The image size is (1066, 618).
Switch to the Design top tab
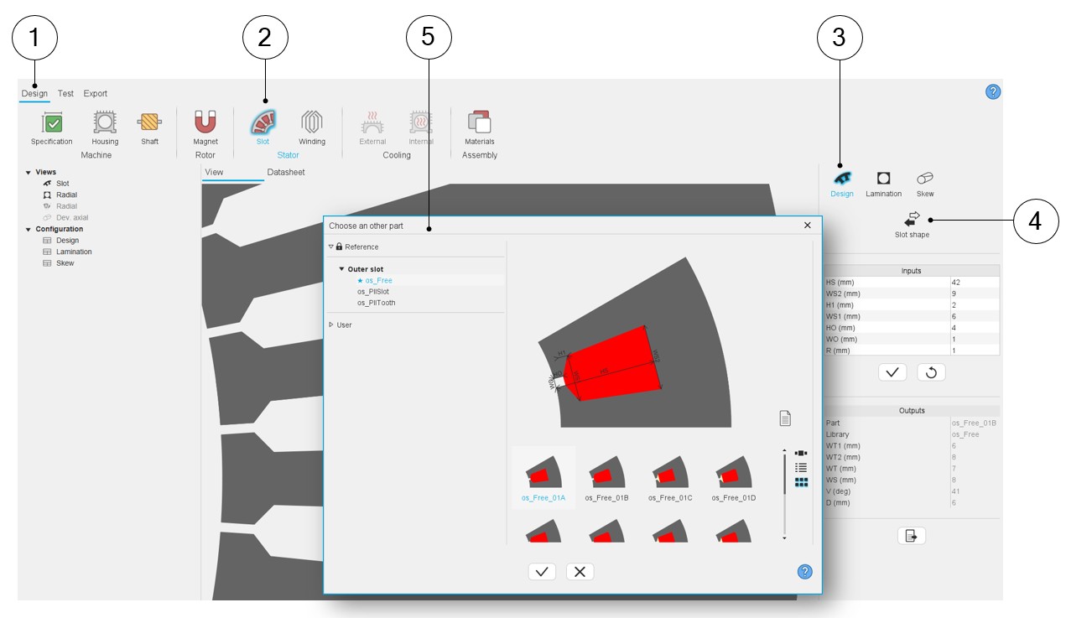34,94
